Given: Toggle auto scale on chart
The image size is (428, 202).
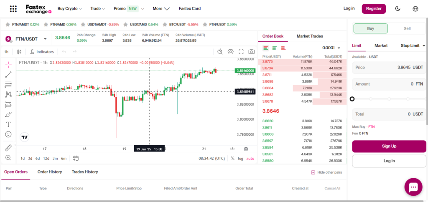Looking at the screenshot, I should point(250,158).
